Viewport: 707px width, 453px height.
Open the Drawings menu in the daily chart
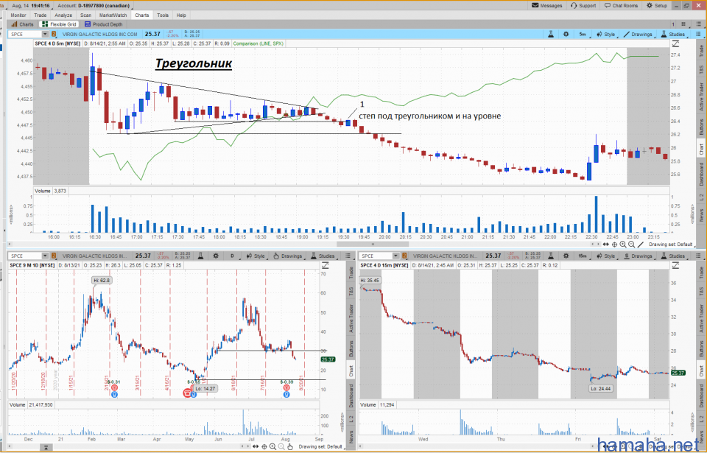coord(287,256)
